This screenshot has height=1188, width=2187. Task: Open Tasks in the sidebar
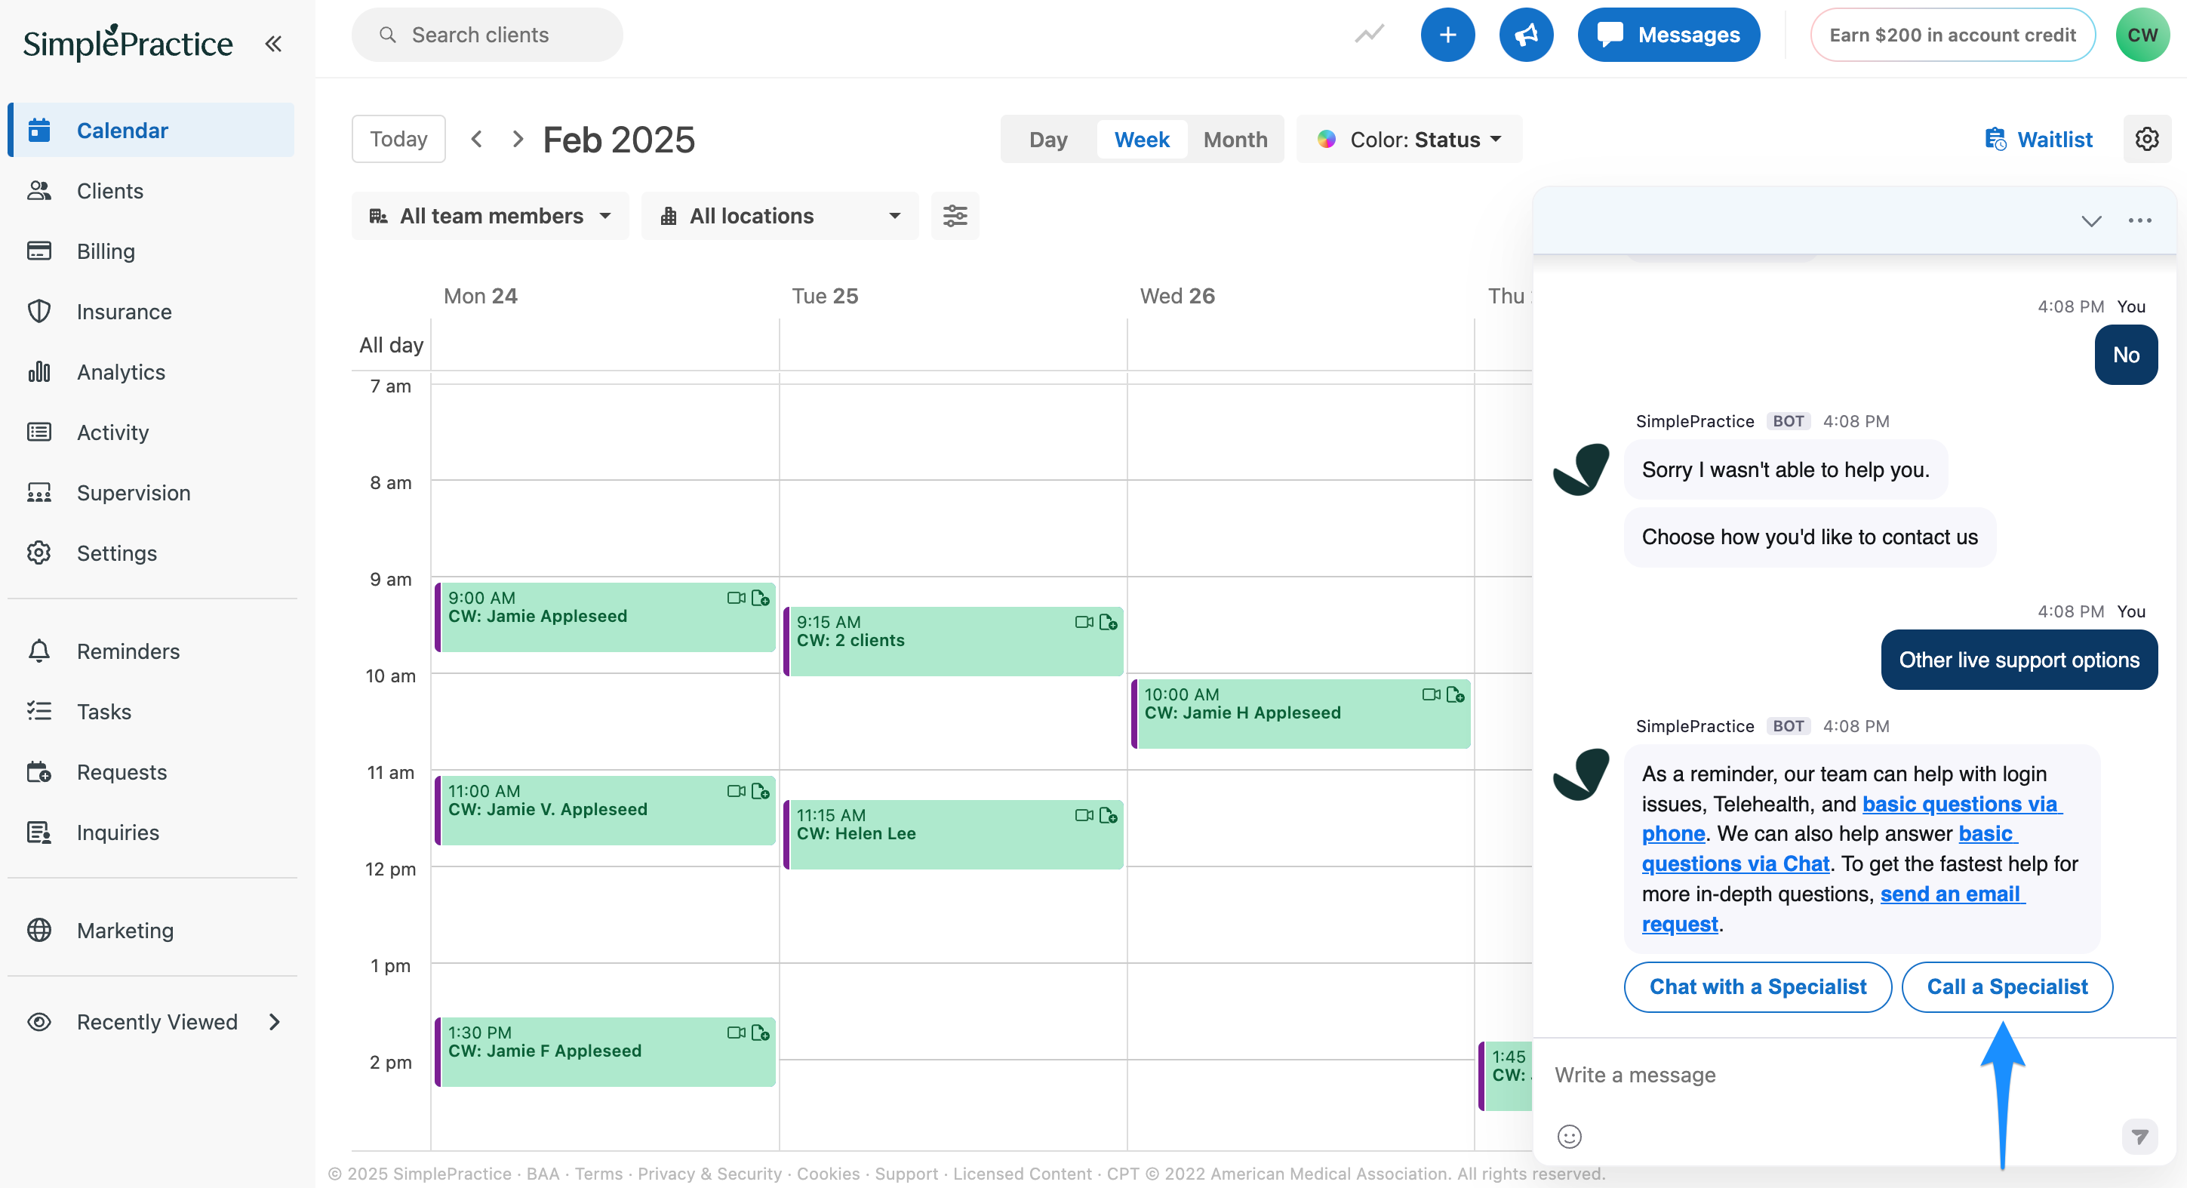(x=151, y=712)
